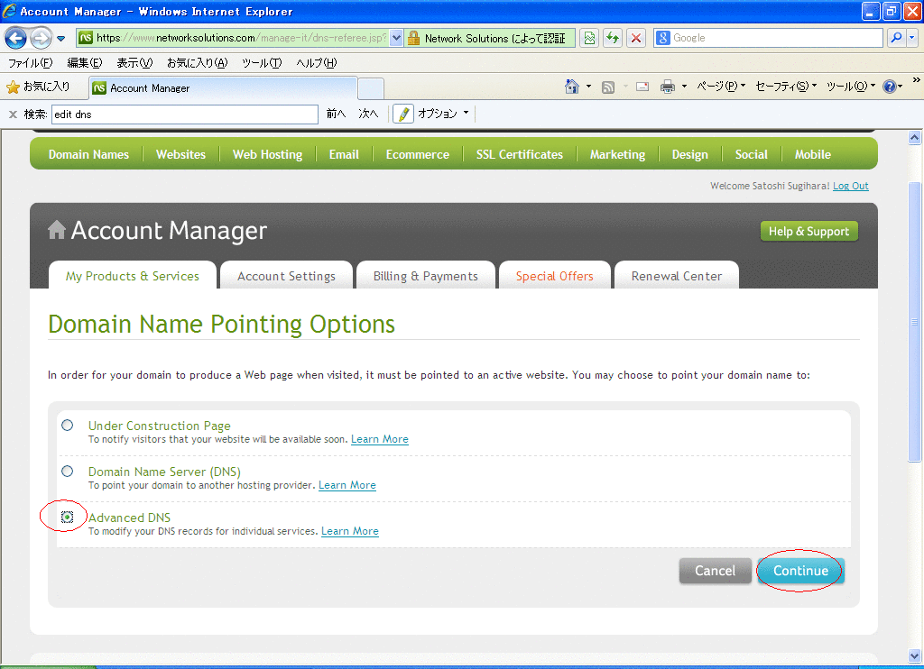Screen dimensions: 924x669
Task: Refresh the page using the green arrows icon
Action: [613, 38]
